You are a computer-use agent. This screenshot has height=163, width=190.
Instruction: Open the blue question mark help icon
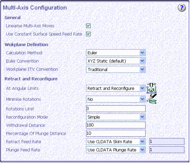point(182,8)
